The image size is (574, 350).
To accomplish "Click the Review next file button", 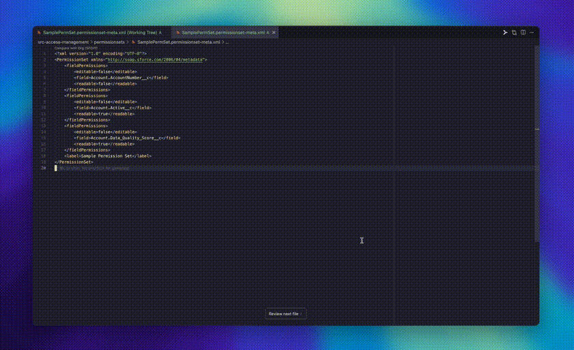I will click(286, 314).
